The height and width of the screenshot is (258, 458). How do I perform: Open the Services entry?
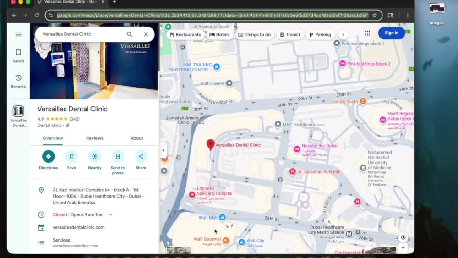(x=76, y=242)
